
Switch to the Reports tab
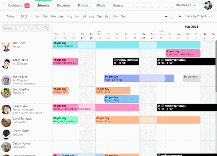[x=118, y=6]
